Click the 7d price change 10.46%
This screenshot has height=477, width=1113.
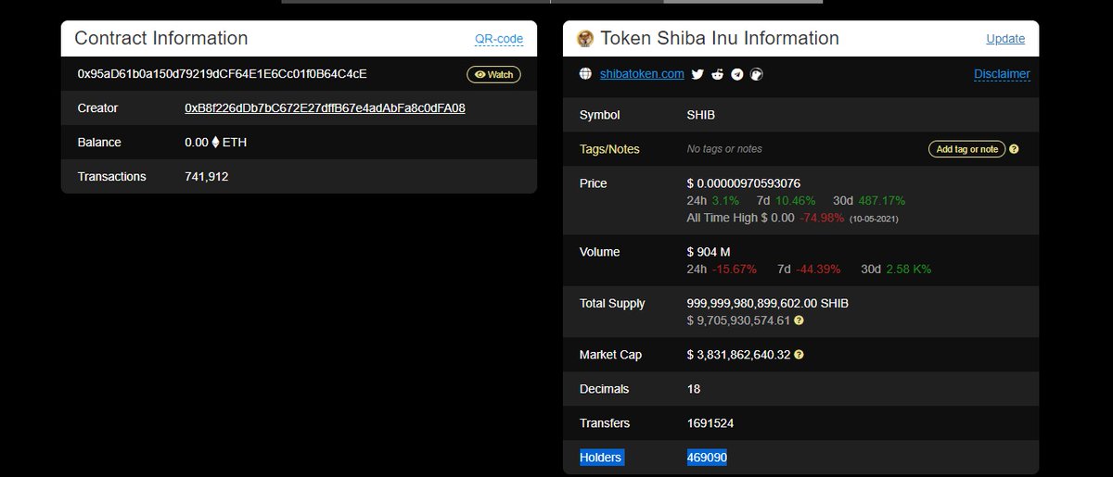[x=795, y=201]
